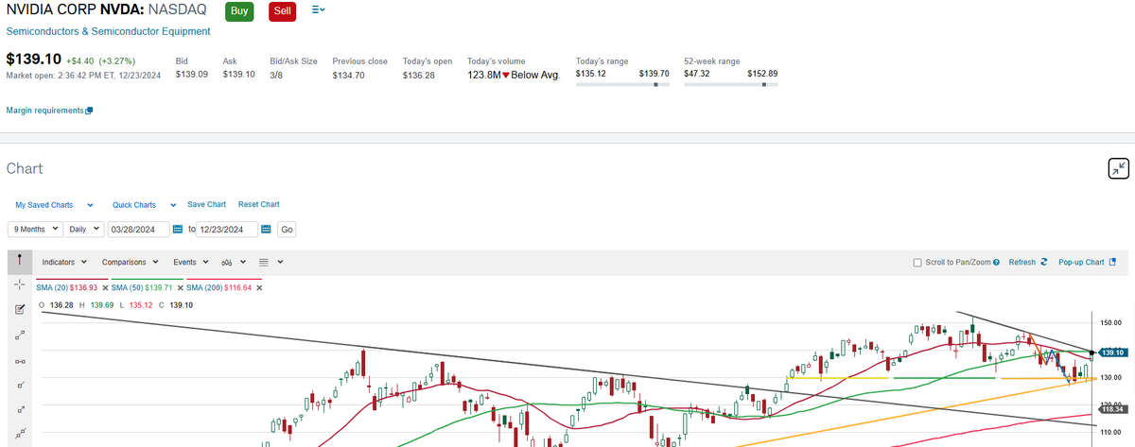Open the calendar picker for the end date
Image resolution: width=1135 pixels, height=447 pixels.
coord(266,229)
